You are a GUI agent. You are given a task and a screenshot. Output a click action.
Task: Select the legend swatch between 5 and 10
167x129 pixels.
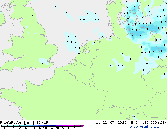point(29,126)
